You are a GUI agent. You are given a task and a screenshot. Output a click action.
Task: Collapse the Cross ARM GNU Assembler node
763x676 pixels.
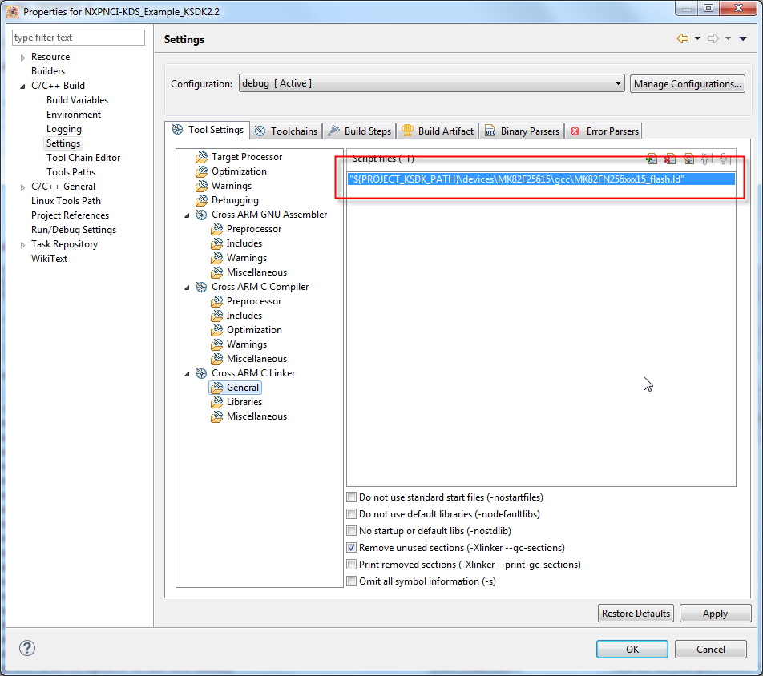click(x=187, y=215)
